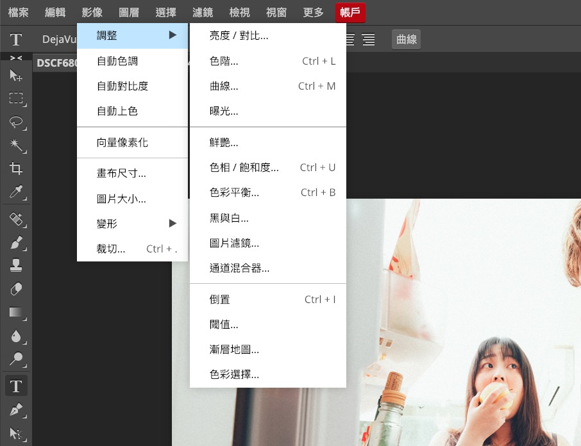The width and height of the screenshot is (581, 446).
Task: Open 色相 / 飽和度... adjustment
Action: tap(268, 167)
